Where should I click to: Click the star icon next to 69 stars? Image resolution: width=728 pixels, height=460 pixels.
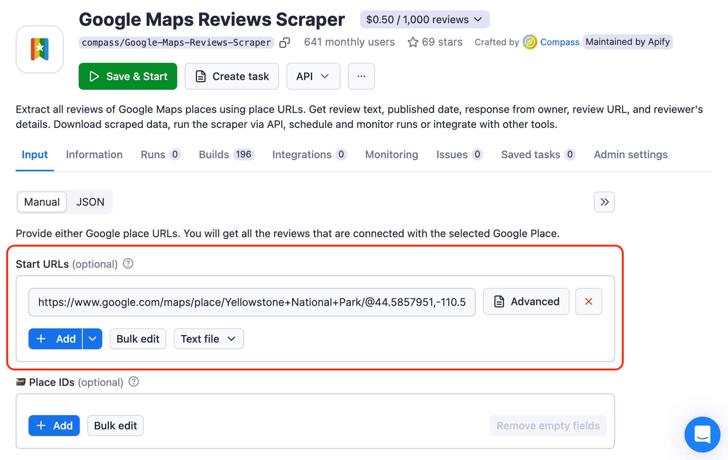pos(413,42)
